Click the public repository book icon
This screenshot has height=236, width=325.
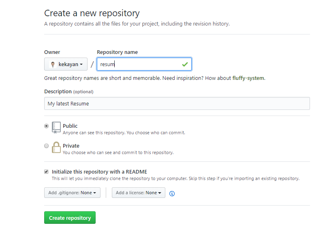[56, 128]
